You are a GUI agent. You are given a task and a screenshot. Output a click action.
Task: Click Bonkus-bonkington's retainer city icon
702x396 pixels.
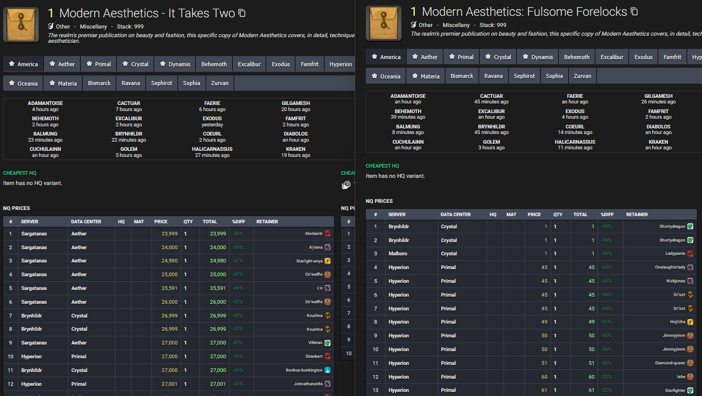328,370
